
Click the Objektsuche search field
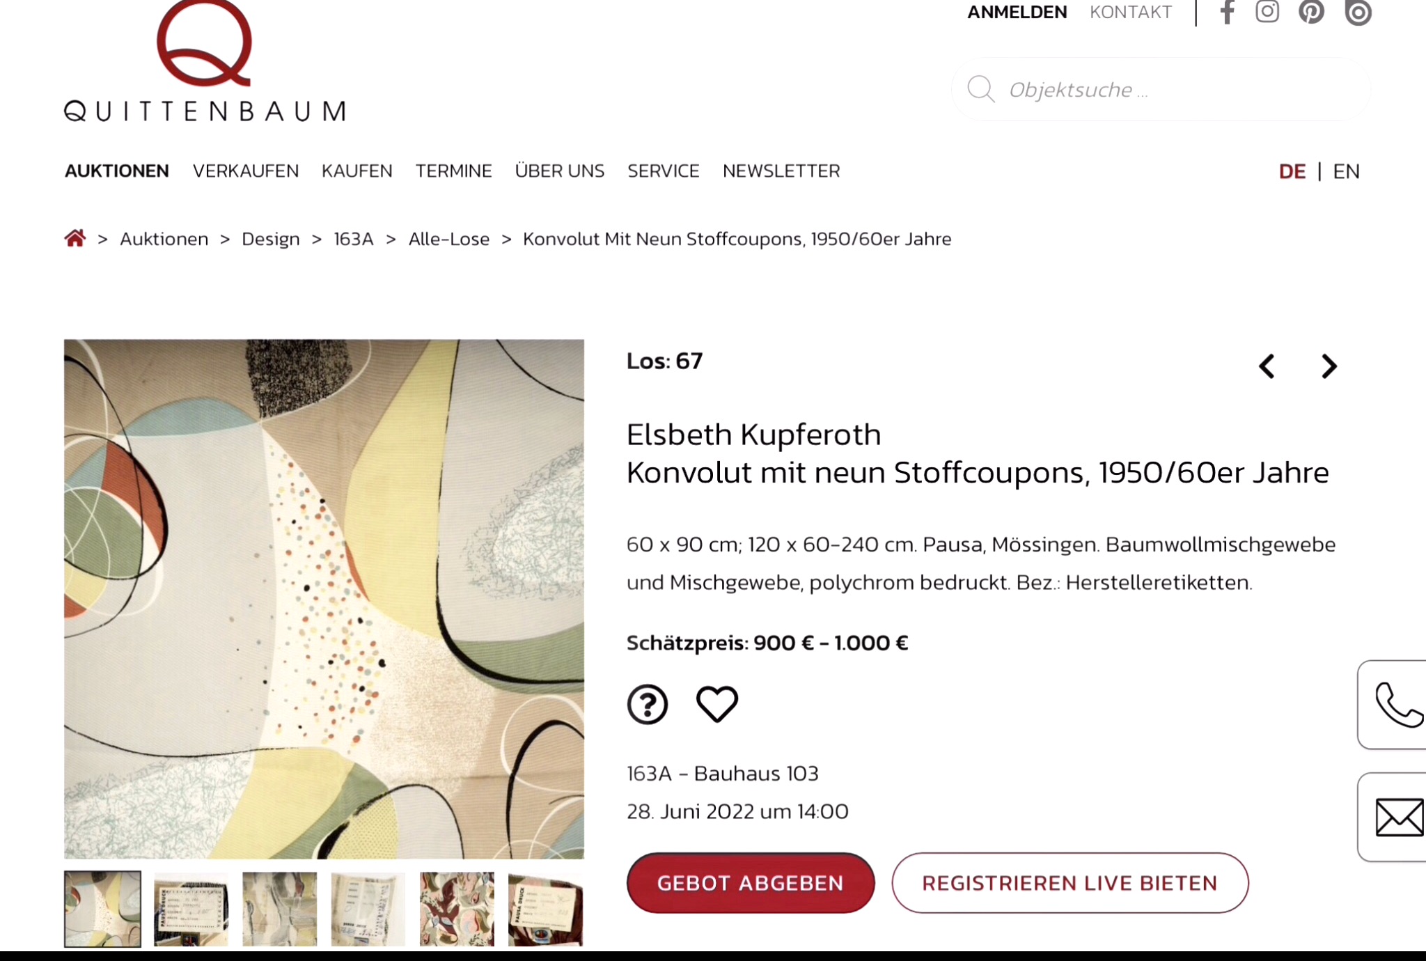coord(1161,89)
